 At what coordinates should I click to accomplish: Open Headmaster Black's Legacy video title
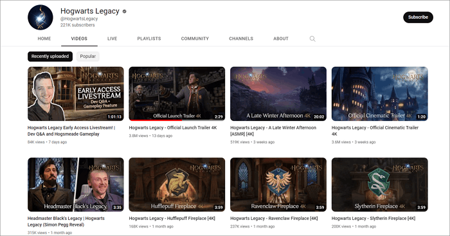click(66, 221)
